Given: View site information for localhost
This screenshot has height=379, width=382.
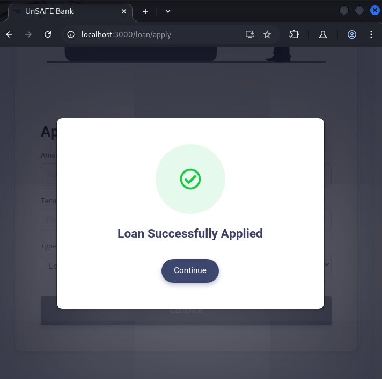Looking at the screenshot, I should [70, 34].
